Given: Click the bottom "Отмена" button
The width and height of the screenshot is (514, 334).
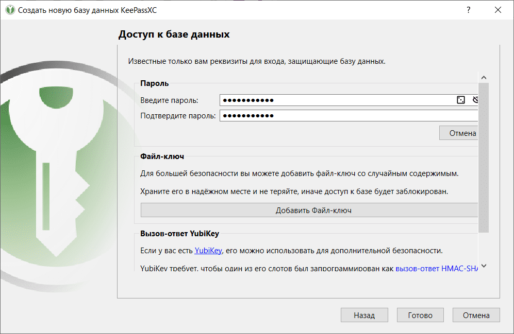Looking at the screenshot, I should click(476, 315).
